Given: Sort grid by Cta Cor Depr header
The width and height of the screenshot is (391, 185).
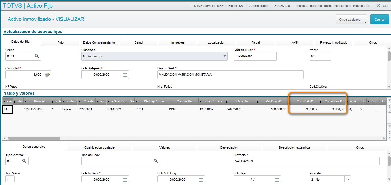Looking at the screenshot, I should [185, 101].
